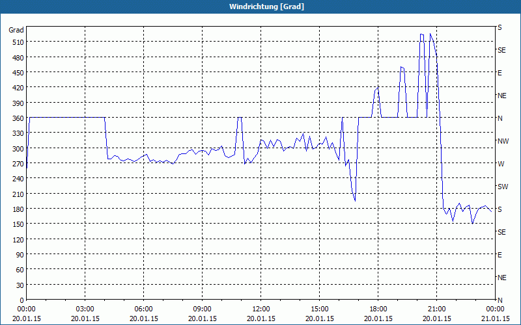521x325 pixels.
Task: Click the 90 degree axis label
Action: (20, 255)
